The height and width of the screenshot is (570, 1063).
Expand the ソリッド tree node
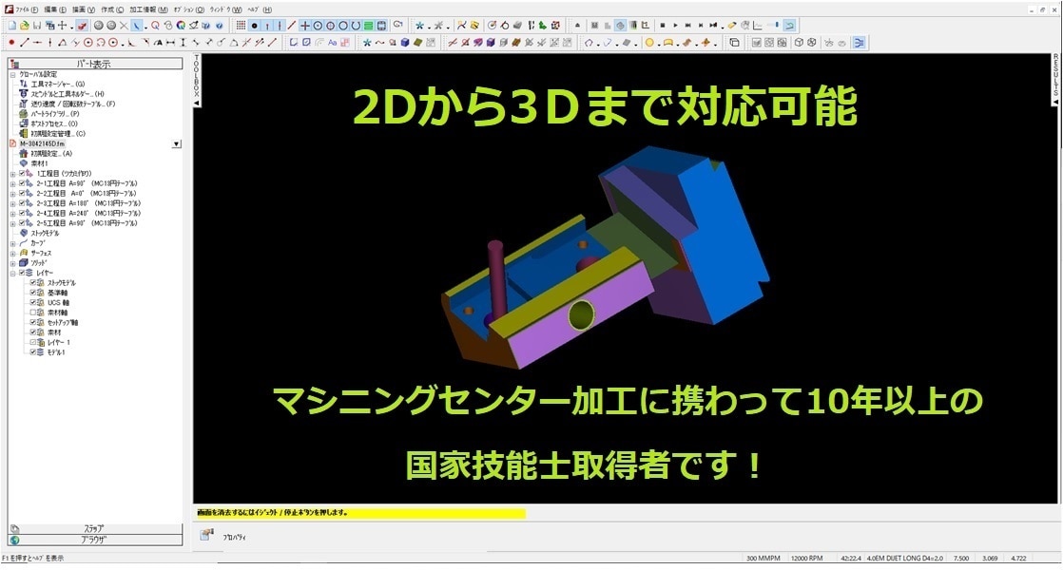point(13,262)
